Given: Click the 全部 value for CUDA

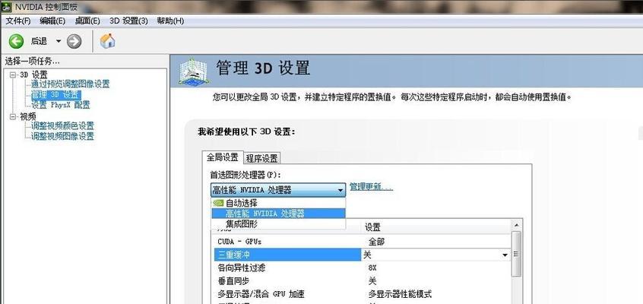Looking at the screenshot, I should pos(376,242).
